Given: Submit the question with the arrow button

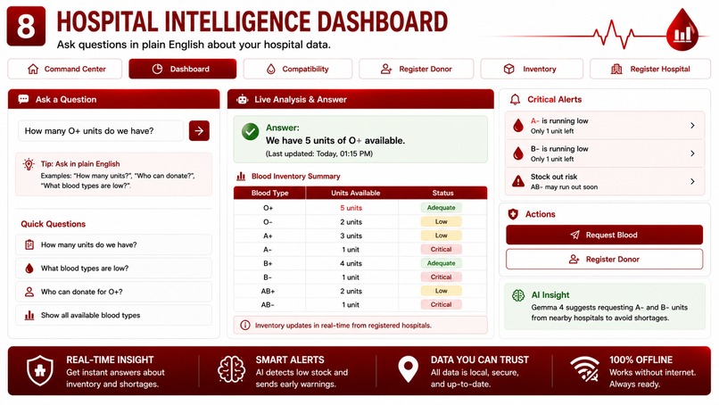Looking at the screenshot, I should click(x=199, y=131).
